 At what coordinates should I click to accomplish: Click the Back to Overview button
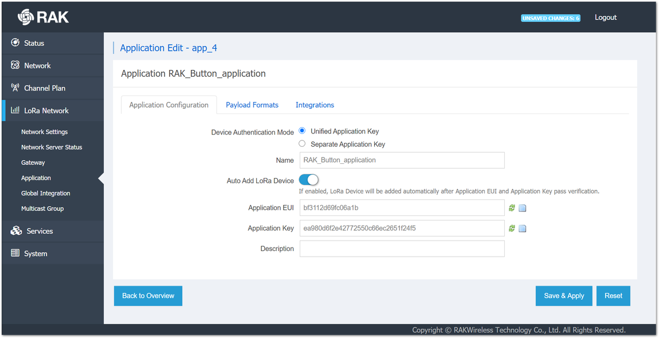(148, 296)
